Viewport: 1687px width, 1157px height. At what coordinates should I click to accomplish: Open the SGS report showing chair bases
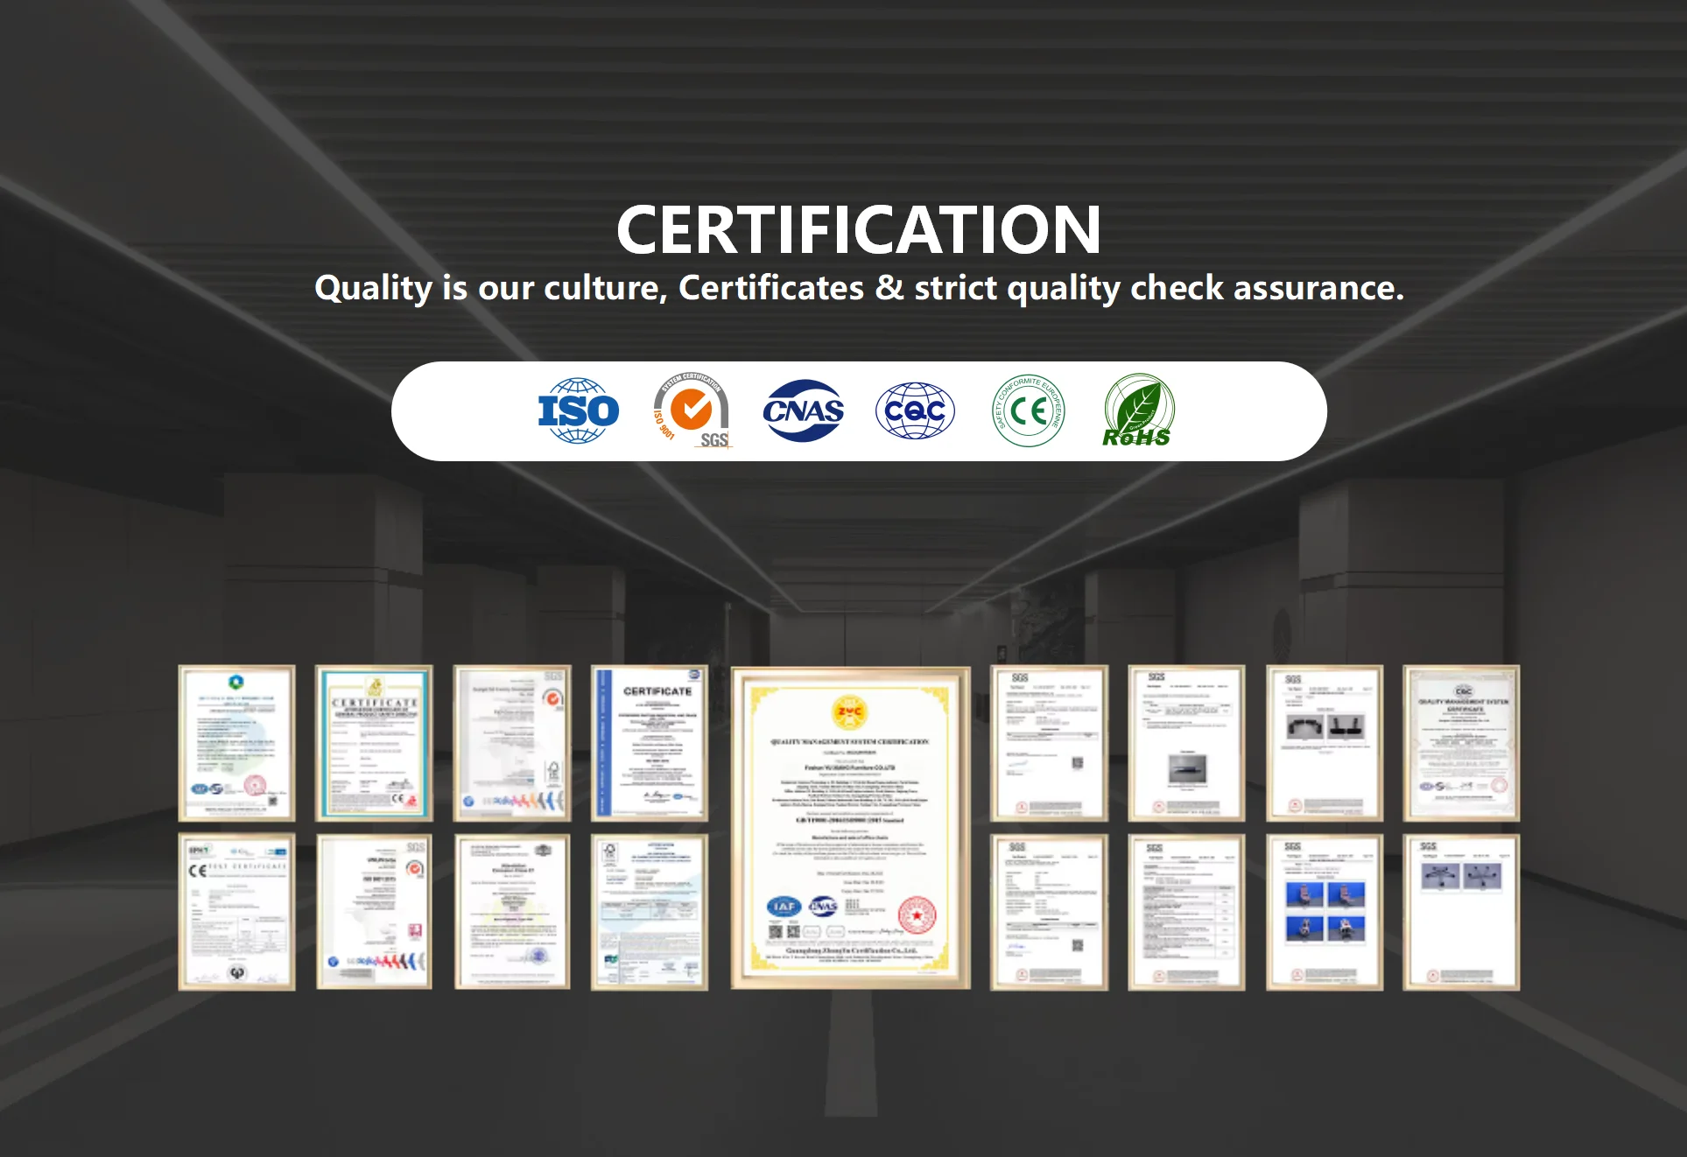coord(1461,911)
